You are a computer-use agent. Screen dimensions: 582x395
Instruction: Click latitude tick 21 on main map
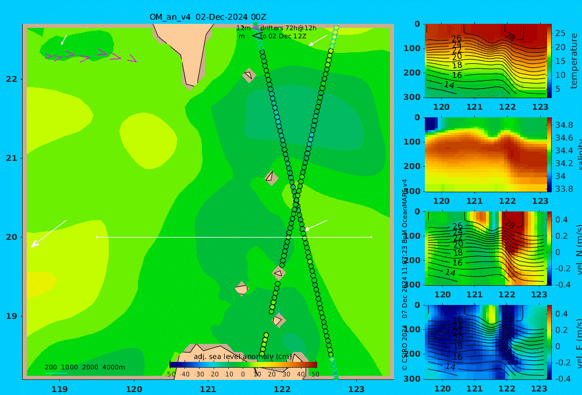(x=12, y=158)
